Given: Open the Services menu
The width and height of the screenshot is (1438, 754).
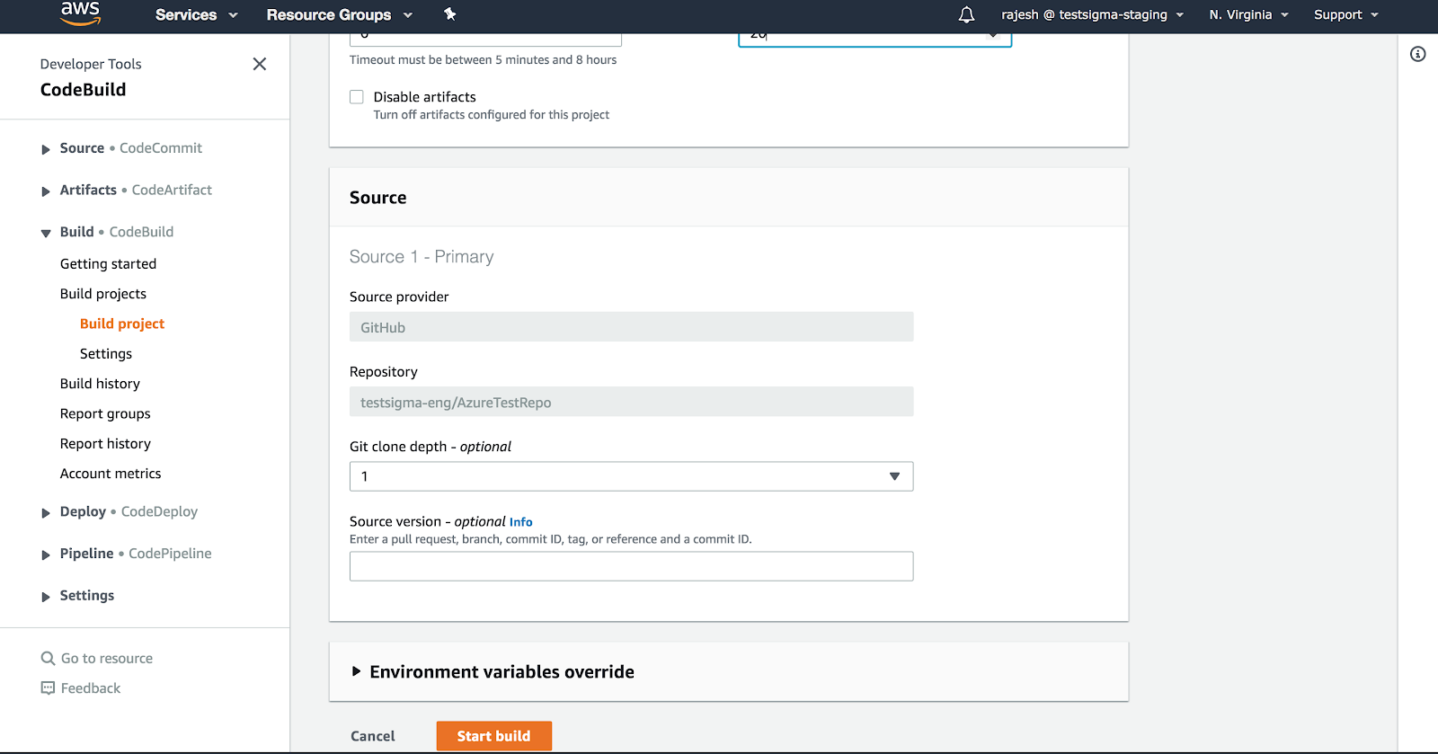Looking at the screenshot, I should point(196,14).
